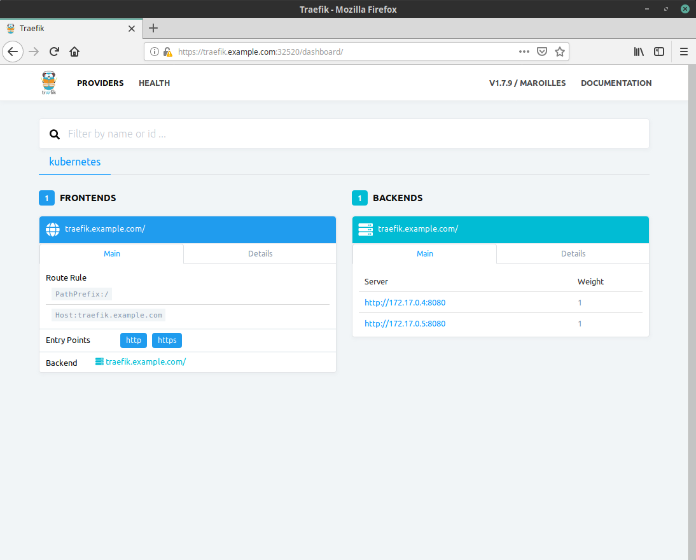This screenshot has height=560, width=696.
Task: Click the Server column header
Action: click(376, 281)
